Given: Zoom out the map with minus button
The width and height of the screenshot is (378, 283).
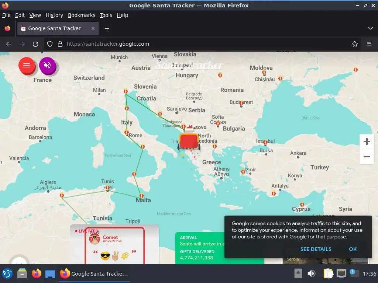Looking at the screenshot, I should 367,157.
